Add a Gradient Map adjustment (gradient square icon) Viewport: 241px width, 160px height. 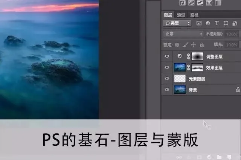click(x=218, y=3)
